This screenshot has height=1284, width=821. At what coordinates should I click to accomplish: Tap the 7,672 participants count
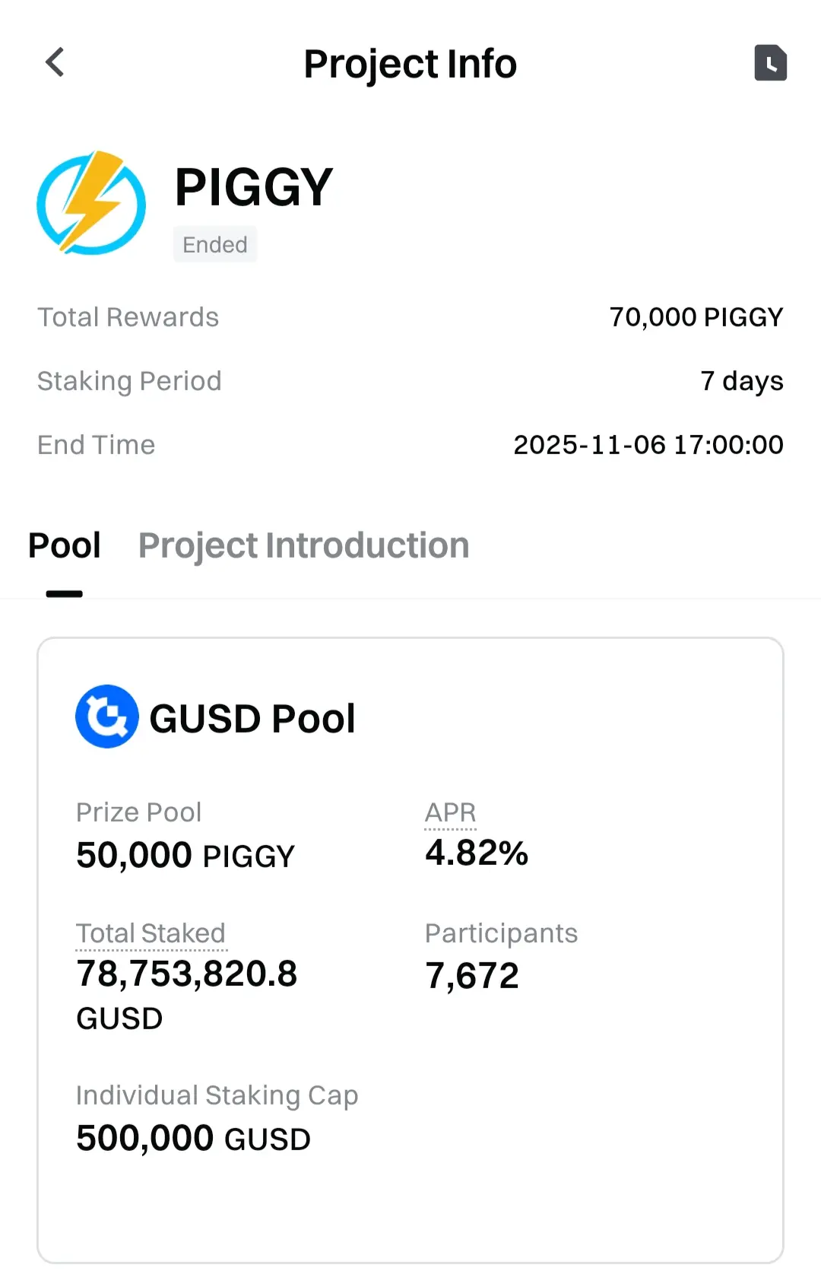pyautogui.click(x=472, y=975)
